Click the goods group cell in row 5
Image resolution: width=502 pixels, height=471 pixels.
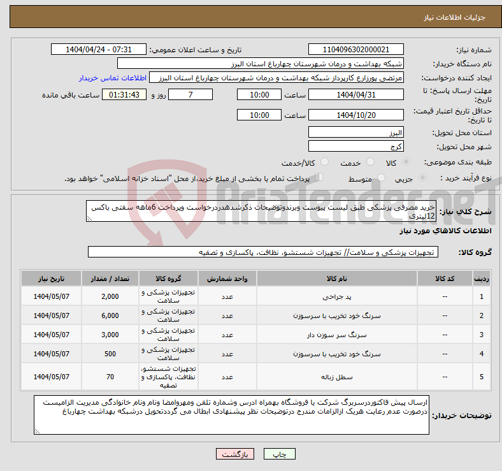(168, 377)
